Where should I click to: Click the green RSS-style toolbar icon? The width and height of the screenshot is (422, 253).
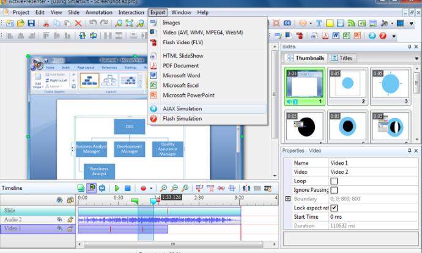point(351,23)
